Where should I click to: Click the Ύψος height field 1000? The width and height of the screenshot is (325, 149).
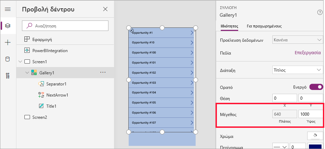pos(310,114)
